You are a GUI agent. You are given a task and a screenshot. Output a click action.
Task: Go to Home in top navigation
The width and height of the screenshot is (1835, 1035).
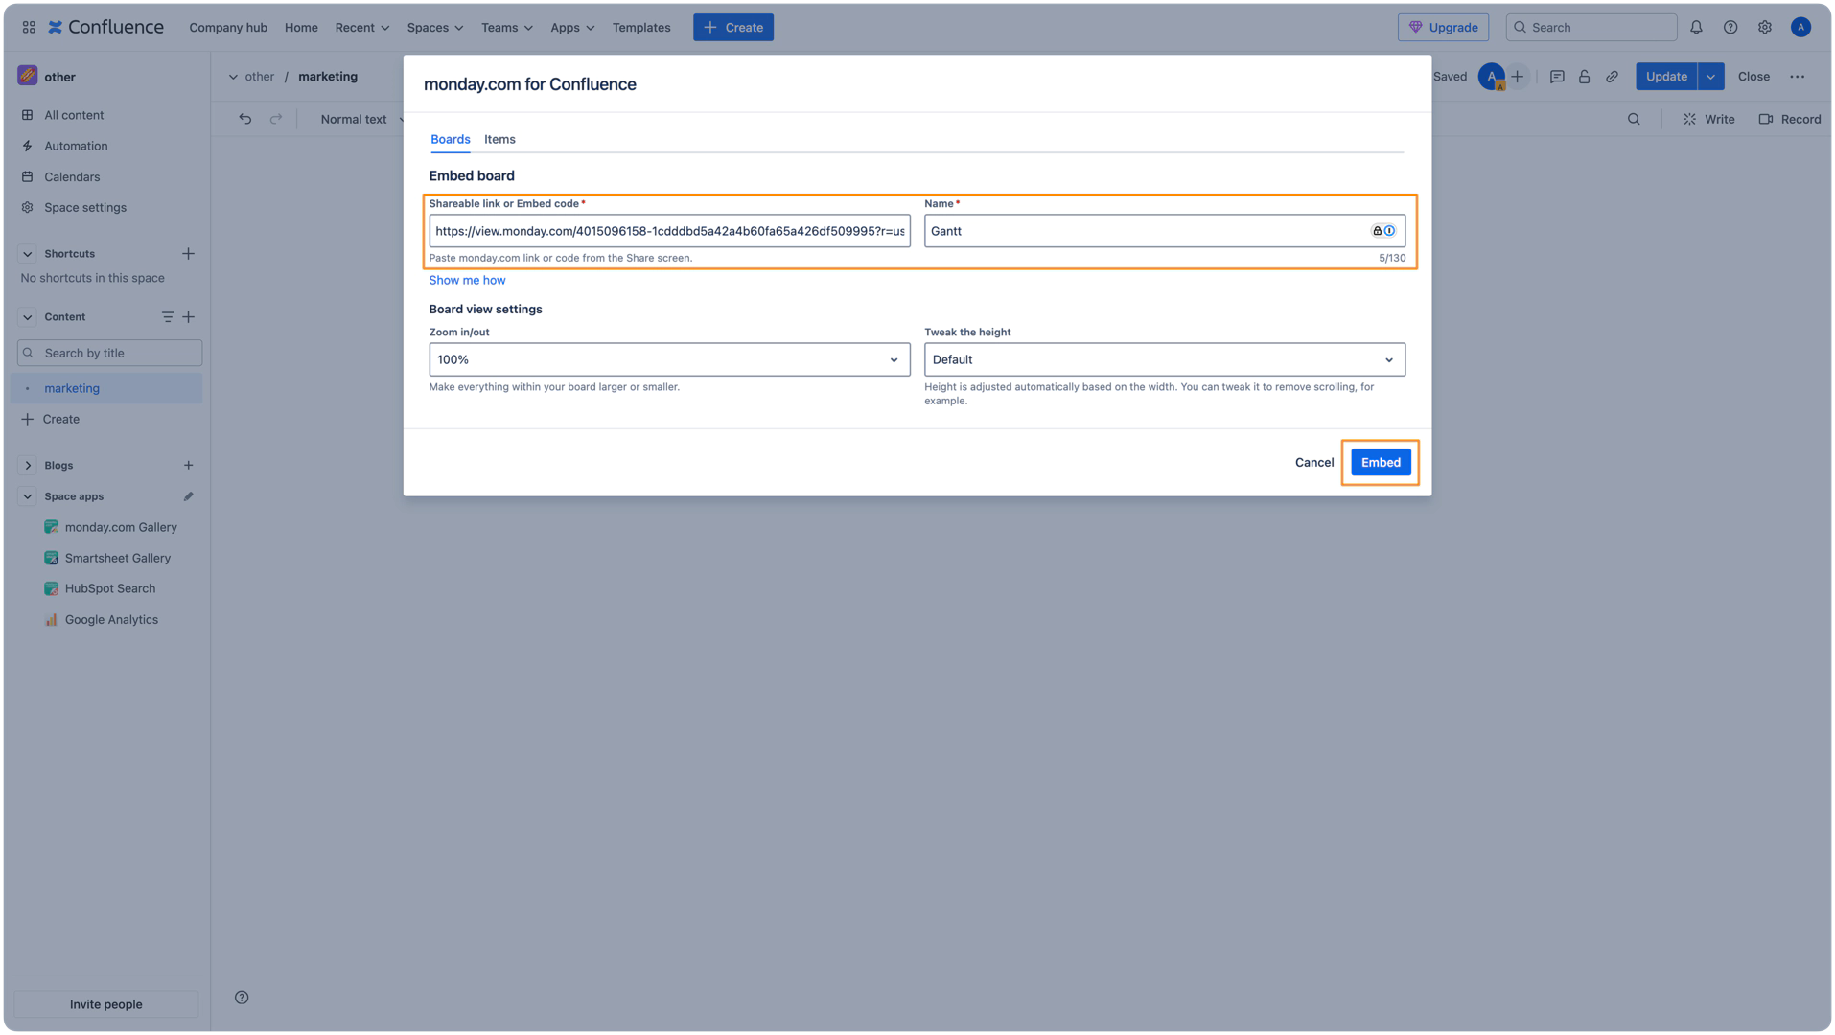[301, 27]
